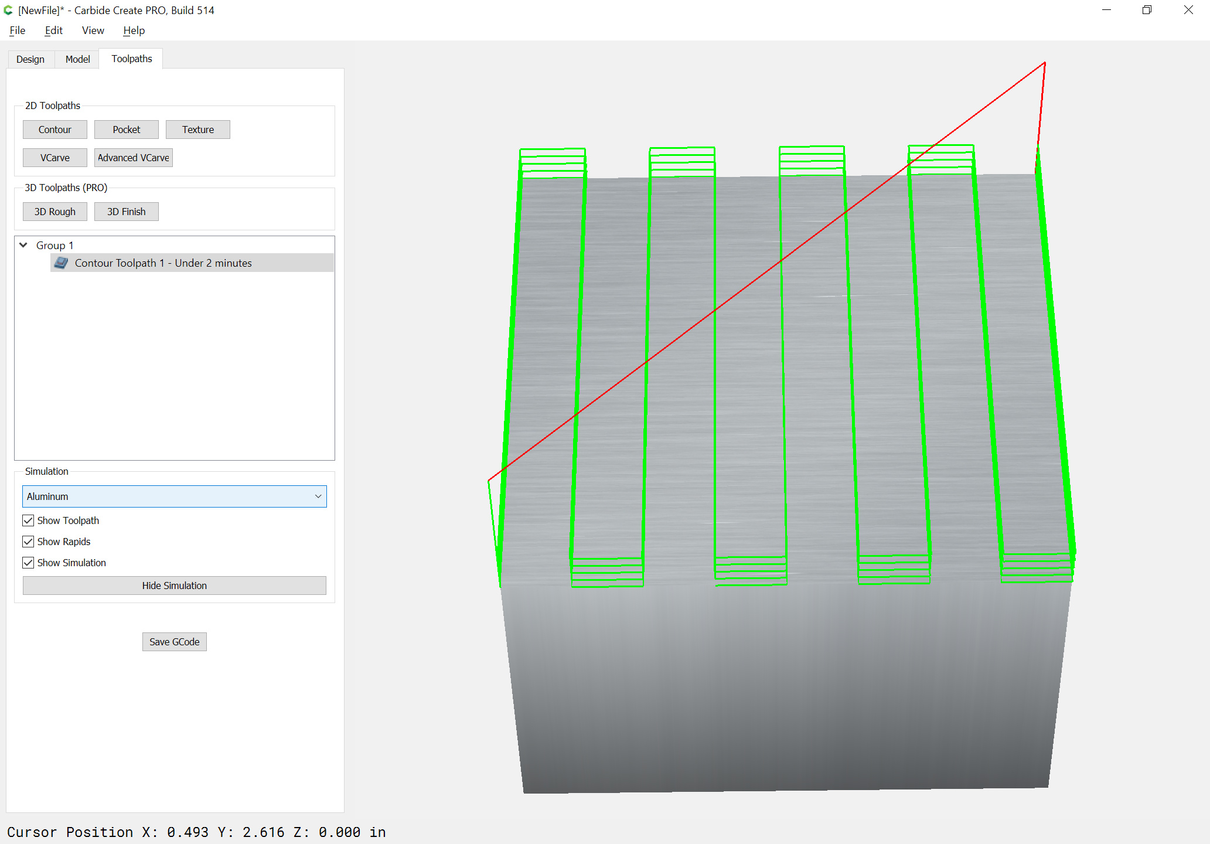Switch to the Model tab
Viewport: 1210px width, 844px height.
tap(78, 58)
